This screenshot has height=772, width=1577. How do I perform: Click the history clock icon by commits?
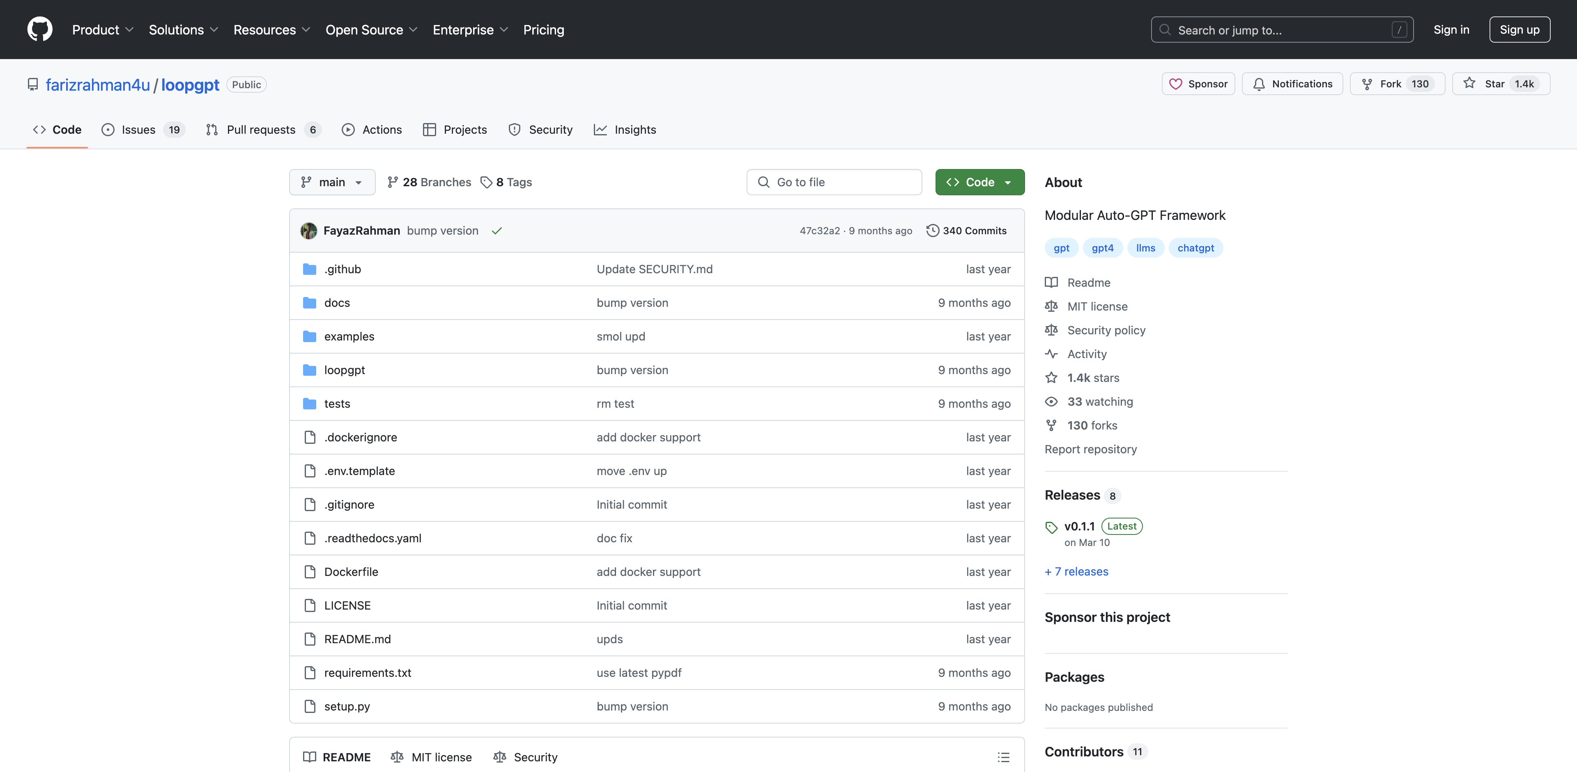point(932,231)
